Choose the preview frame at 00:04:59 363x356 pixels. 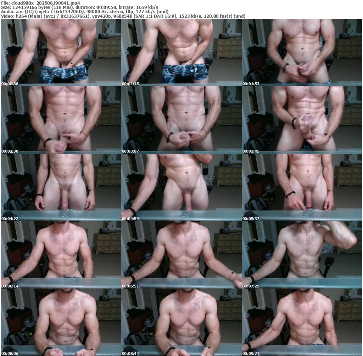pos(181,187)
